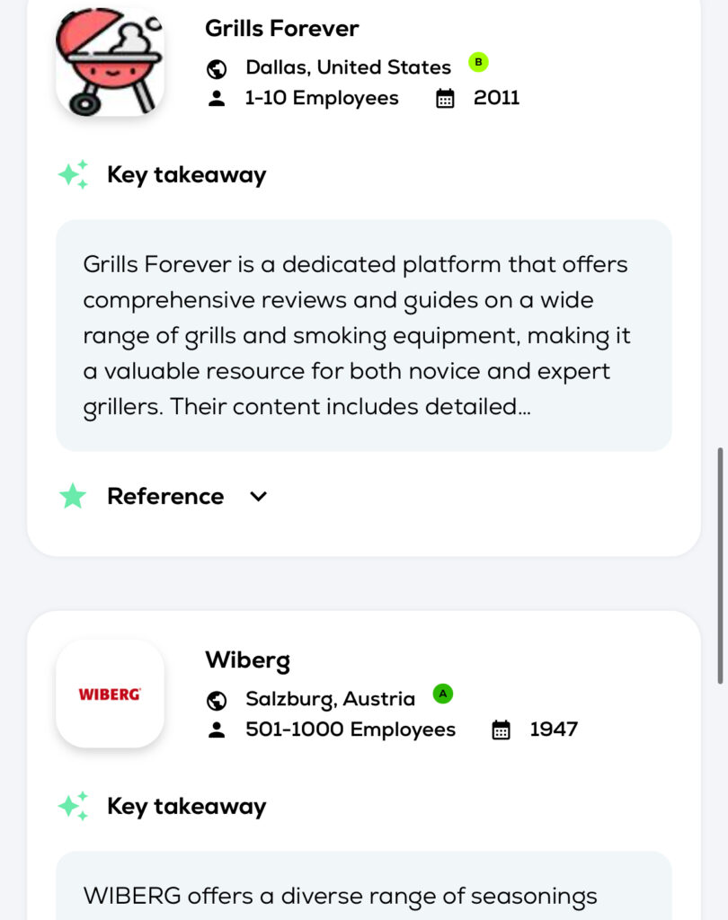728x920 pixels.
Task: Open the Wiberg company title
Action: (247, 660)
